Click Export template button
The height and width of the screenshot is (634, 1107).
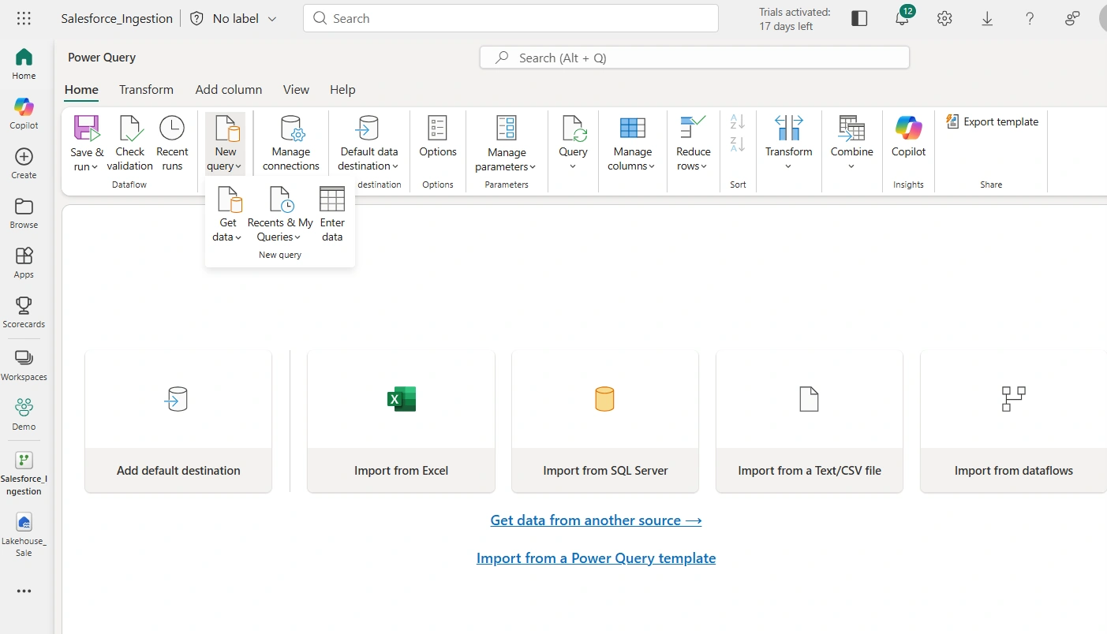click(x=992, y=121)
